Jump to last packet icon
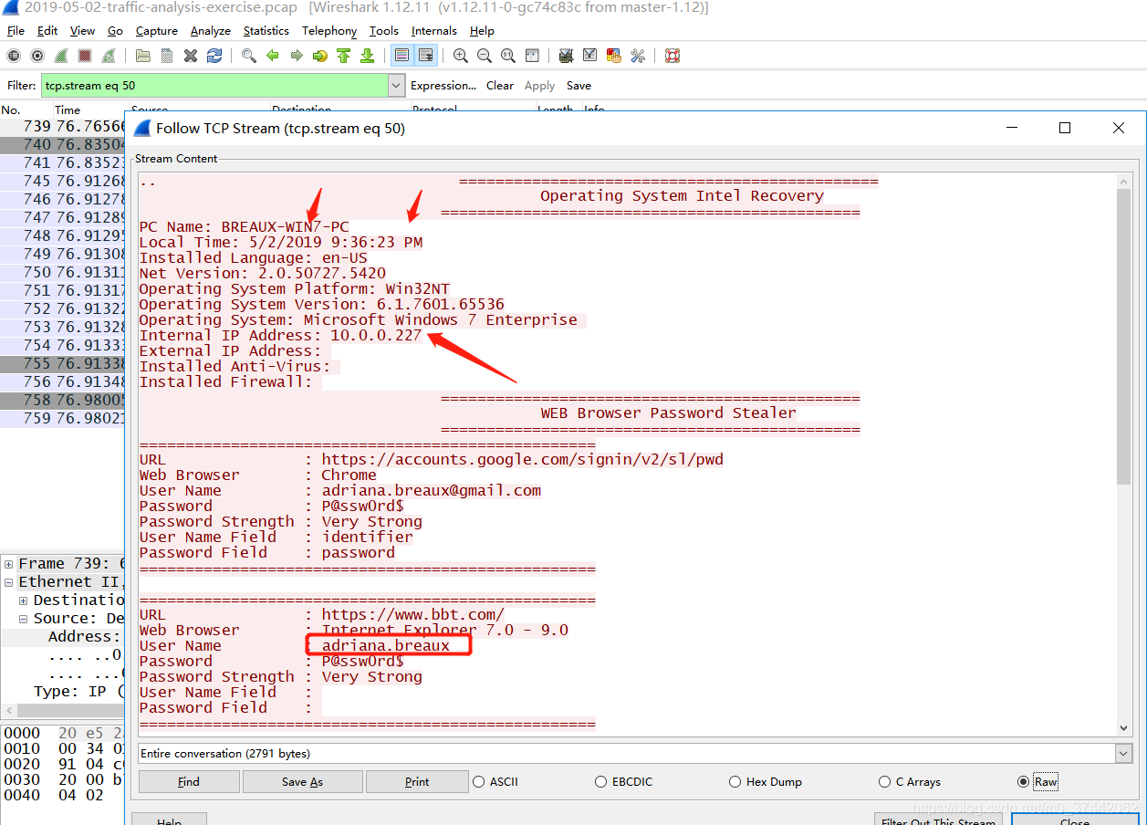This screenshot has width=1147, height=825. pos(368,56)
